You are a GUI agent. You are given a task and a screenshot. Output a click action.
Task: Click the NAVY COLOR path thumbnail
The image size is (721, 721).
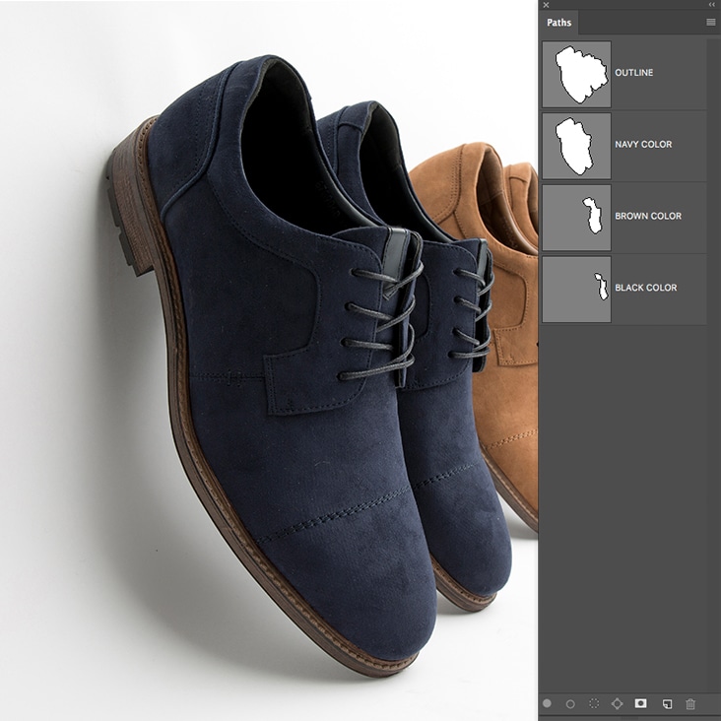(576, 146)
